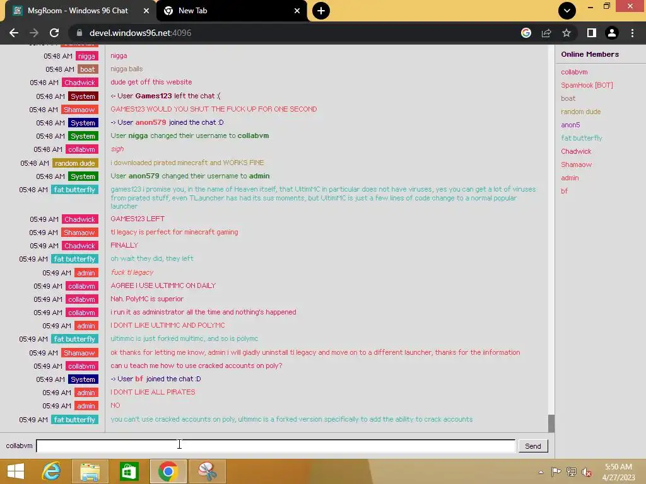Switch to the New Tab tab
The width and height of the screenshot is (646, 484).
(x=232, y=11)
